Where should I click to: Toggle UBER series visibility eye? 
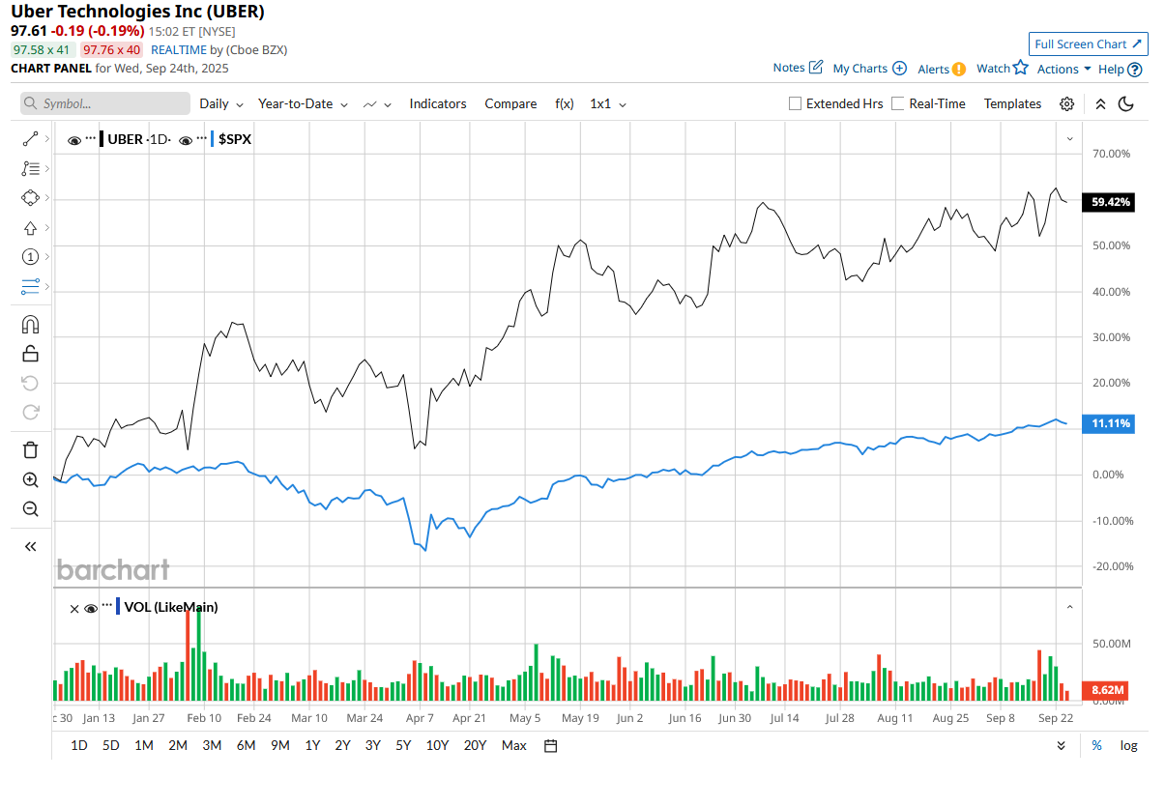74,139
